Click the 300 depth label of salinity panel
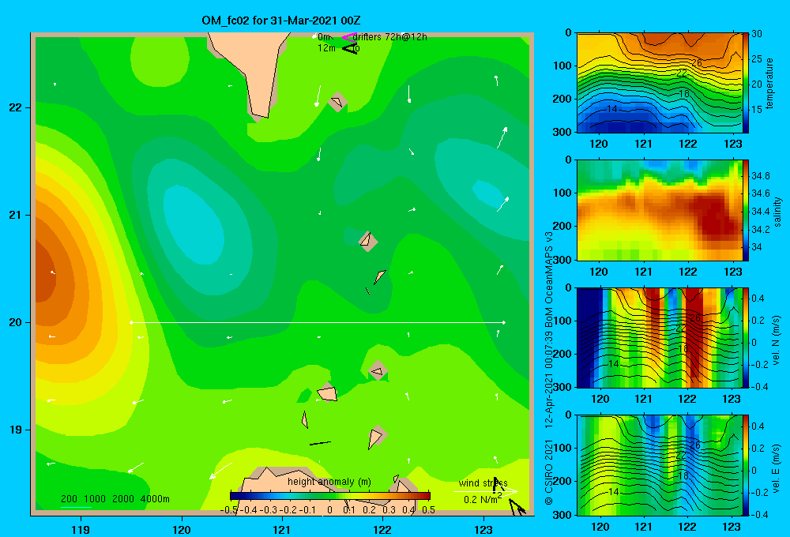 (563, 260)
